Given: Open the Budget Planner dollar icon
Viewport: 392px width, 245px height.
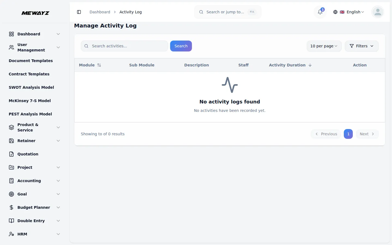Looking at the screenshot, I should click(x=11, y=207).
